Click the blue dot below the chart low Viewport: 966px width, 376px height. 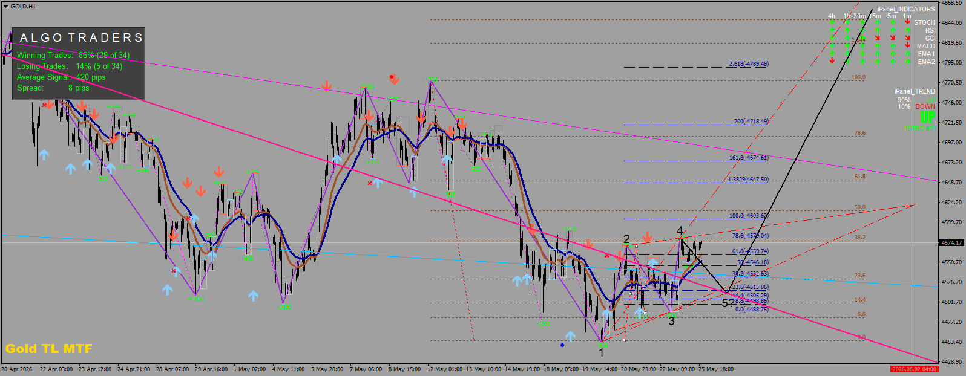pos(562,345)
